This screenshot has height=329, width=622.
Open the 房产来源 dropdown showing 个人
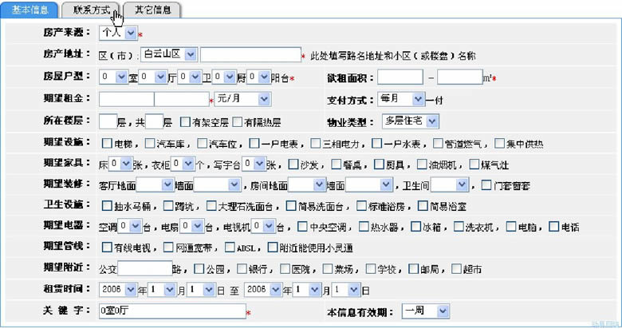tap(119, 34)
